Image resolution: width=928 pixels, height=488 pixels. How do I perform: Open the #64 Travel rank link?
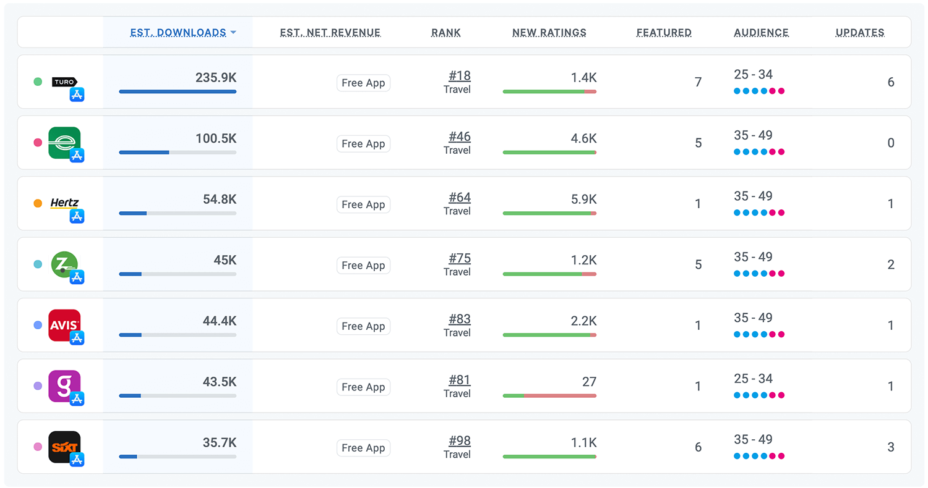(x=460, y=198)
